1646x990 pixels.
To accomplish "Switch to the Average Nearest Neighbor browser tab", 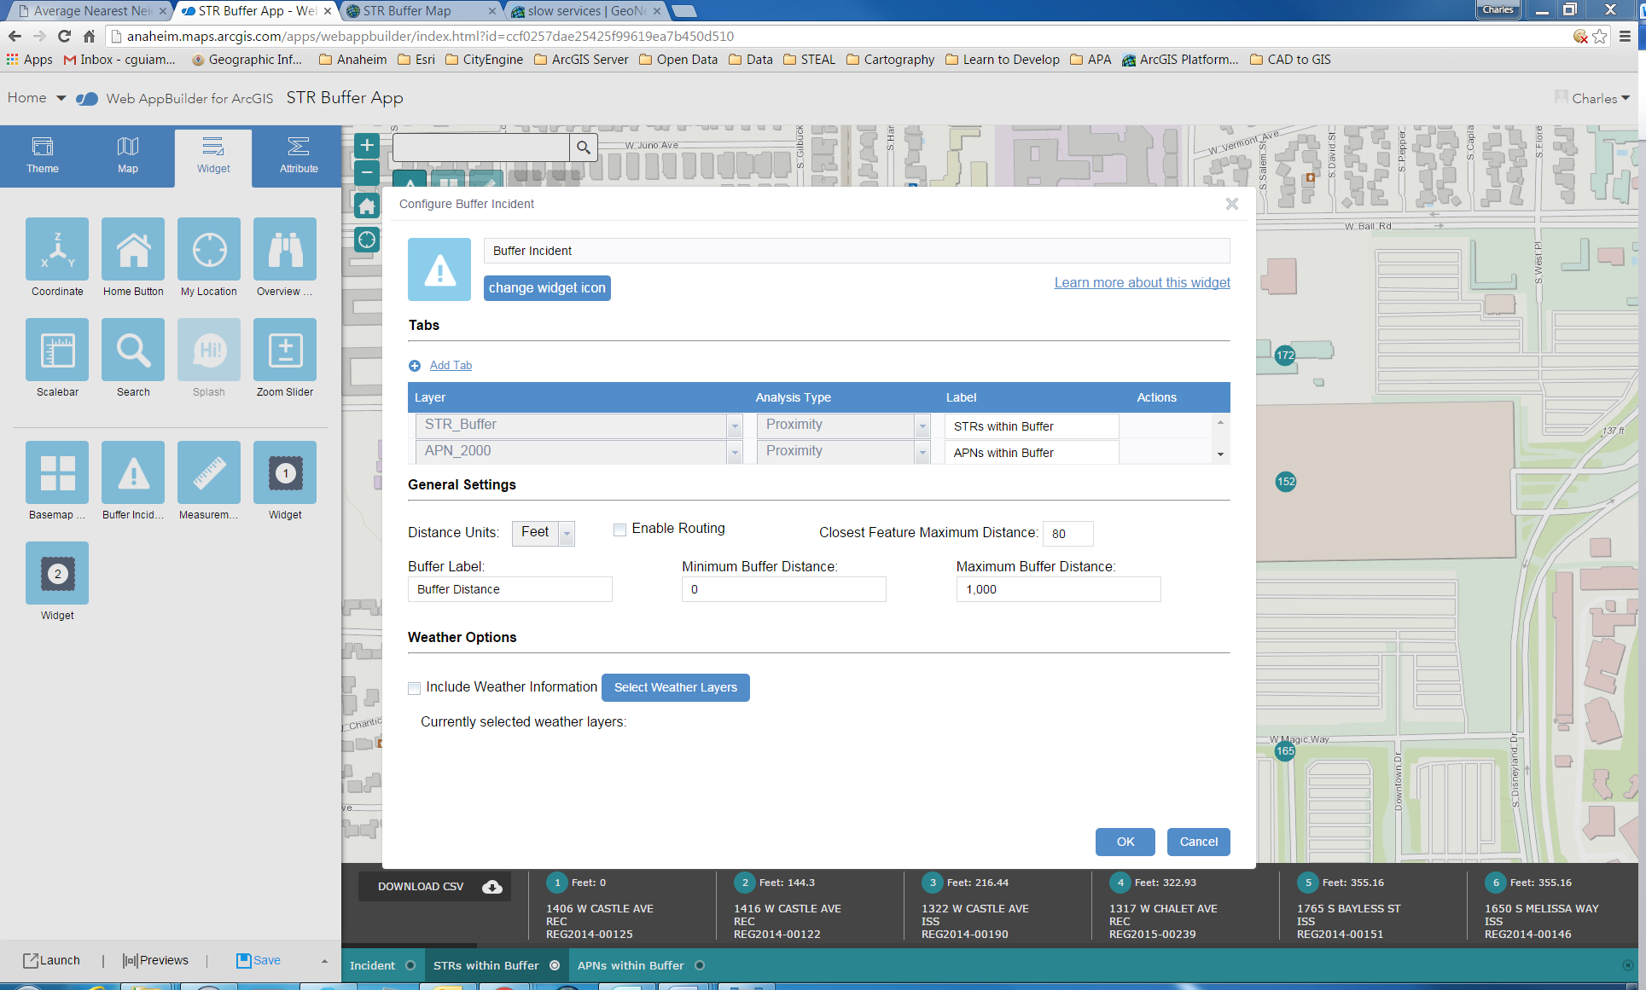I will [92, 11].
